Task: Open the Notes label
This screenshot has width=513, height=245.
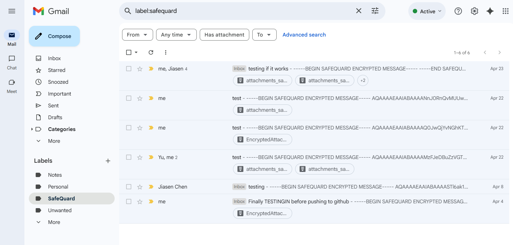Action: click(x=55, y=175)
